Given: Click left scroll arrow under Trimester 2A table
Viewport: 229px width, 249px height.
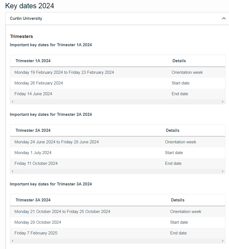Looking at the screenshot, I should point(12,171).
